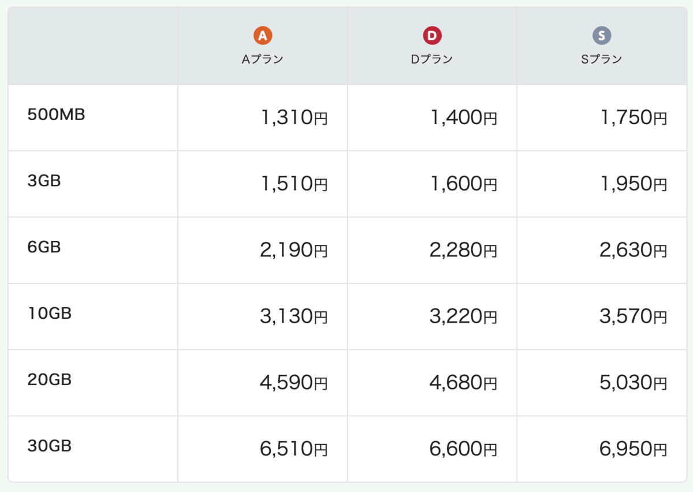Select the 1,600円 price in D plan
The image size is (693, 492).
[x=464, y=184]
